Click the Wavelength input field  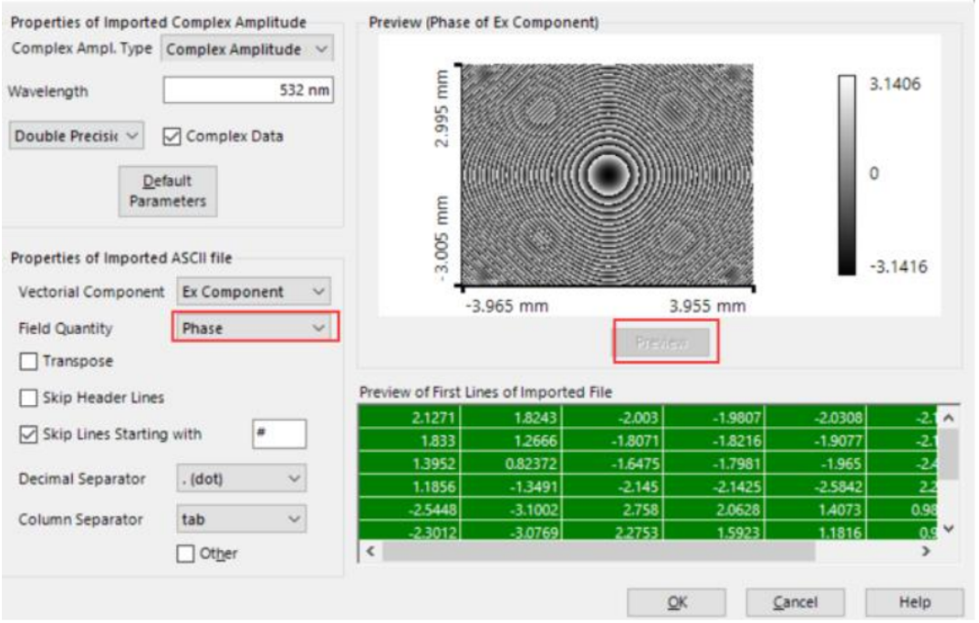[247, 91]
